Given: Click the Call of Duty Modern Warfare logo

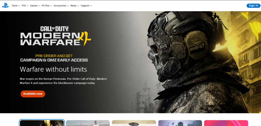Looking at the screenshot, I should click(56, 36).
